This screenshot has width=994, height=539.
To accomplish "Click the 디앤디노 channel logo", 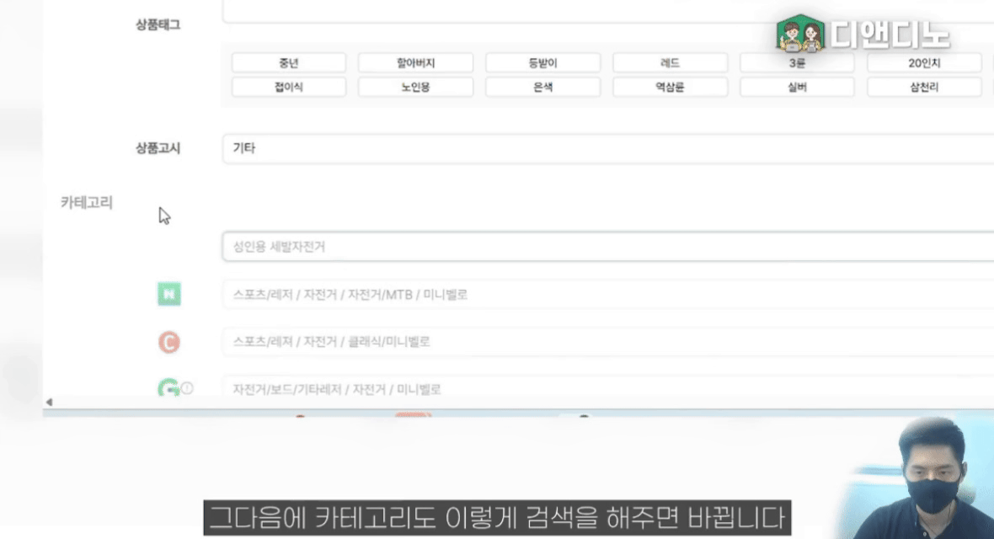I will click(862, 34).
